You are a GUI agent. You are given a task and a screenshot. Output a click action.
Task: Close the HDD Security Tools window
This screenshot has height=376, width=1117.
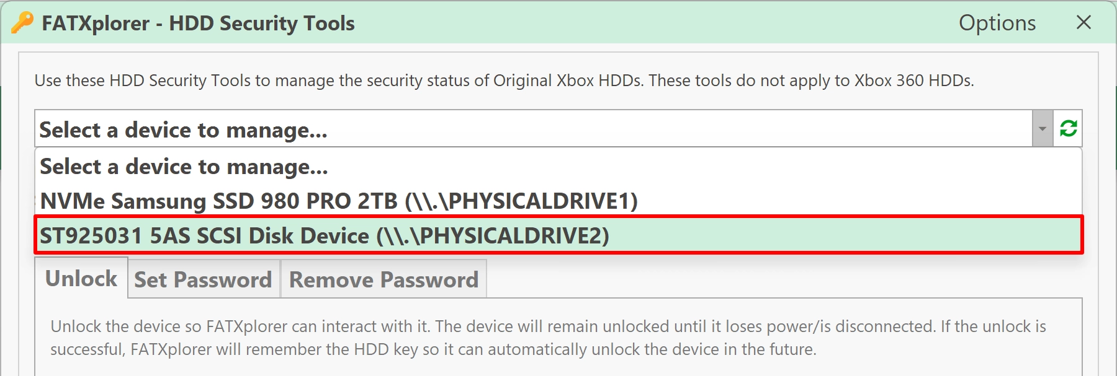[1083, 22]
